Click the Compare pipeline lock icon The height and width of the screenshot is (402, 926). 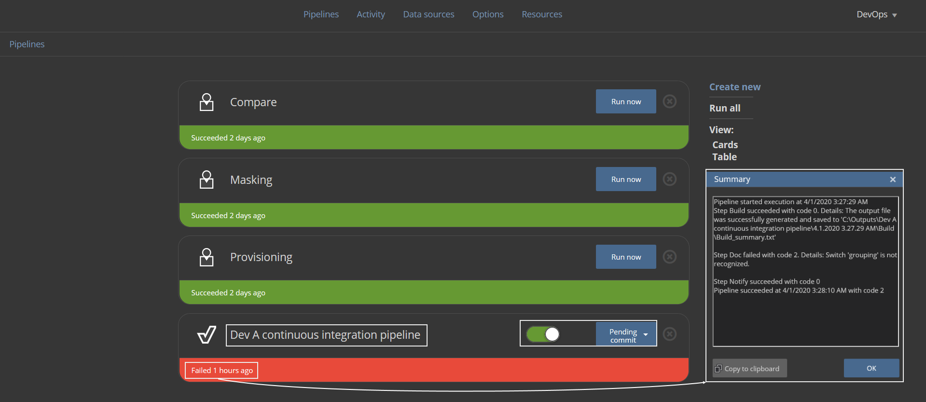click(x=207, y=102)
